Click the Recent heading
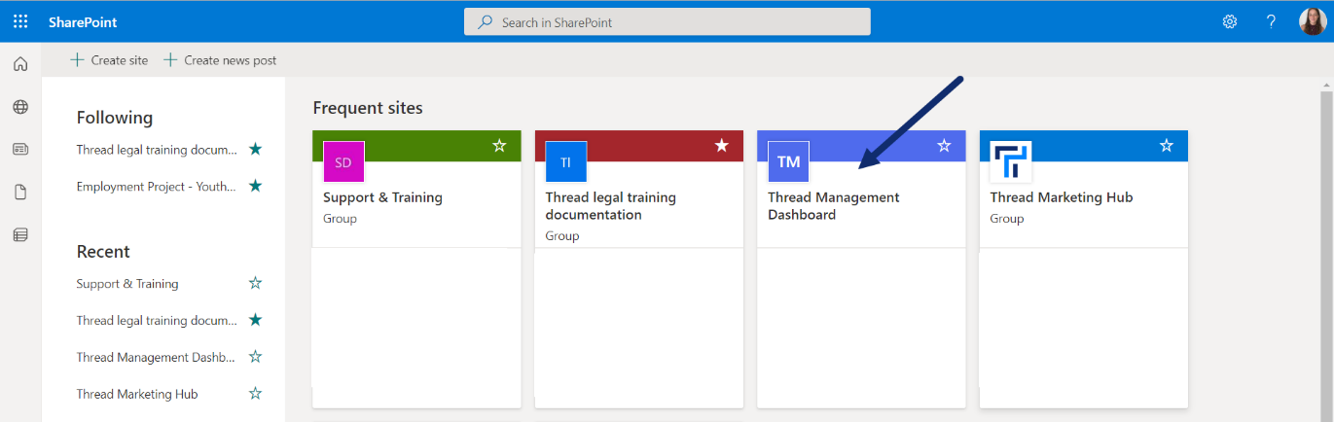 coord(103,252)
